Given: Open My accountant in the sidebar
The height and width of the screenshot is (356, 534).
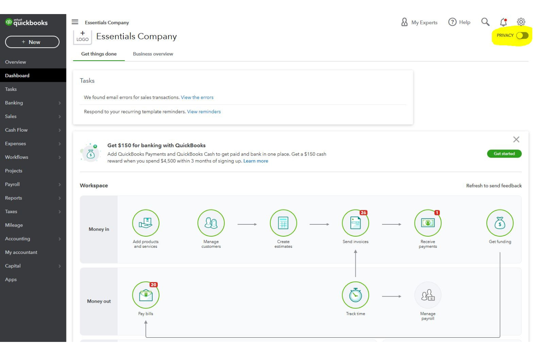Looking at the screenshot, I should tap(33, 252).
